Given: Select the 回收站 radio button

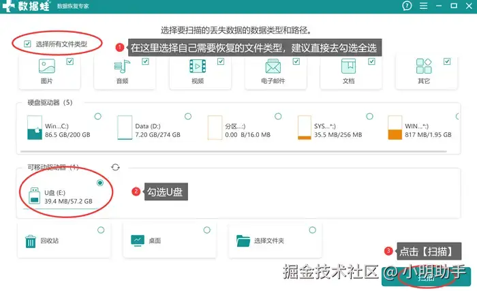Looking at the screenshot, I should coord(101,230).
